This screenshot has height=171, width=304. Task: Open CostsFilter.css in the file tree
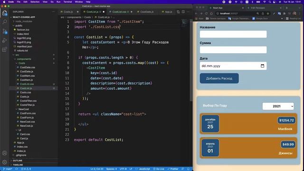click(x=28, y=101)
